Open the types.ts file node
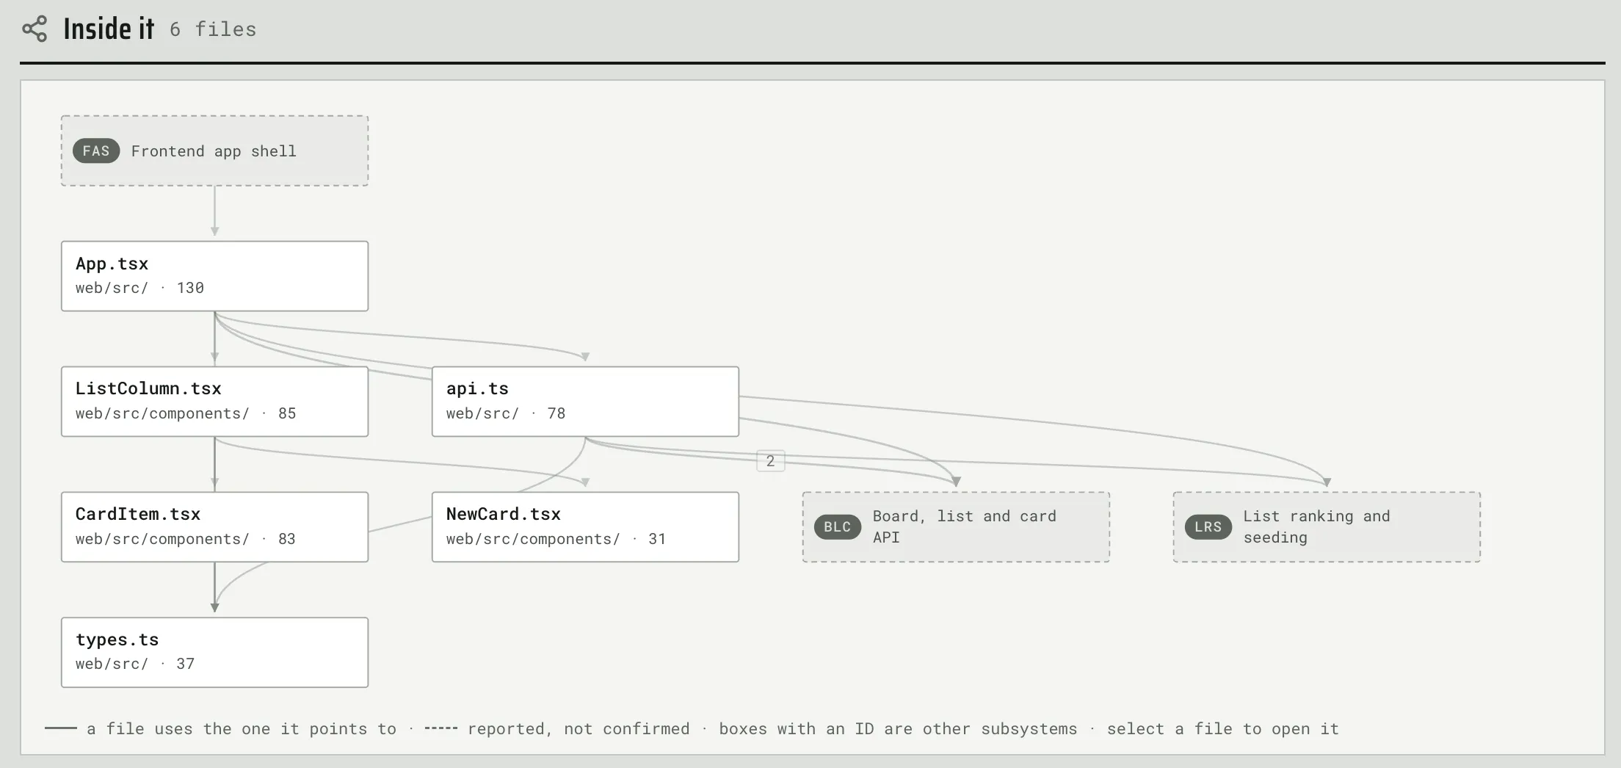 [214, 653]
